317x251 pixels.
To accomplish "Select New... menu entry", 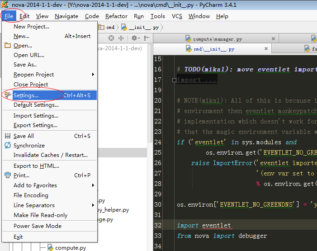I will (x=50, y=36).
